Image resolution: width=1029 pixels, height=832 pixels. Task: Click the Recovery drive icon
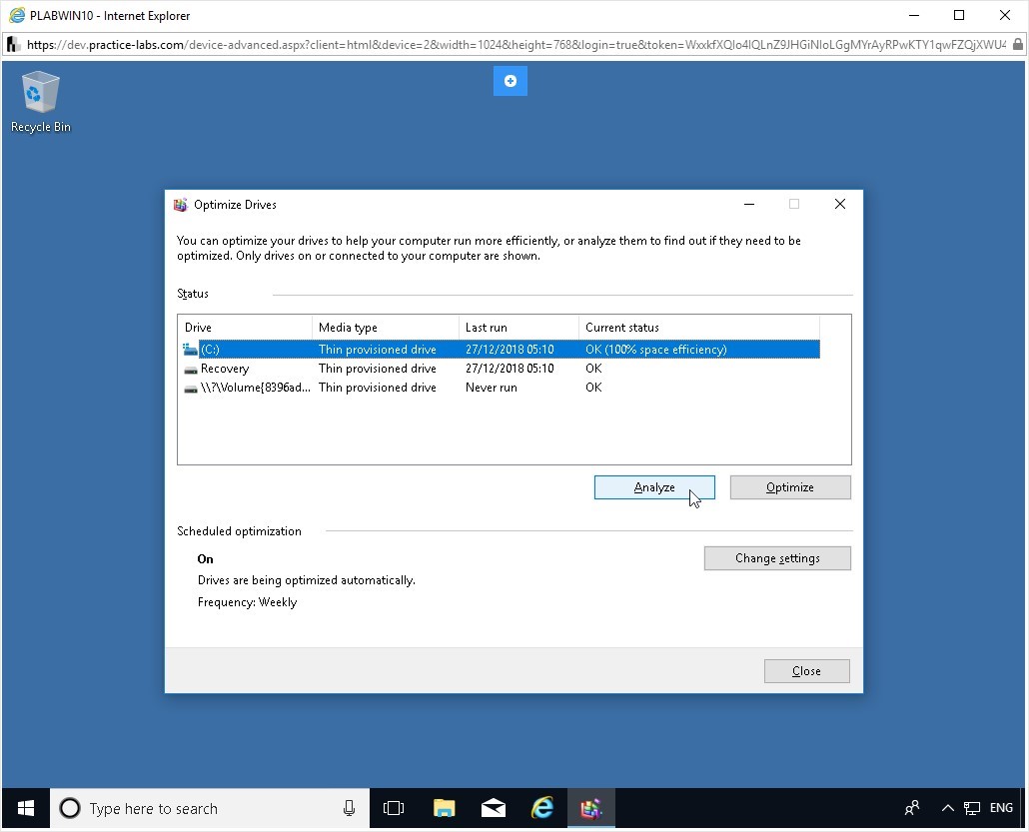pos(190,369)
